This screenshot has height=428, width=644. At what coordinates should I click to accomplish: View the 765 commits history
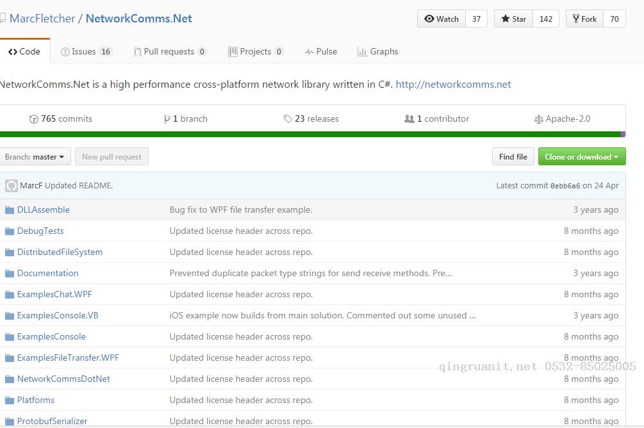(x=61, y=119)
